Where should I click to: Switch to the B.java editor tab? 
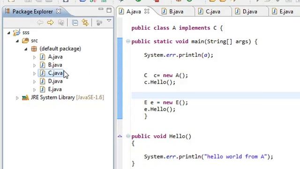tap(176, 11)
